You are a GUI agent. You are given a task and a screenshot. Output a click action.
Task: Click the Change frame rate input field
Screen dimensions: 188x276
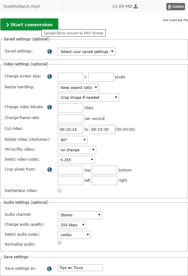coord(70,118)
